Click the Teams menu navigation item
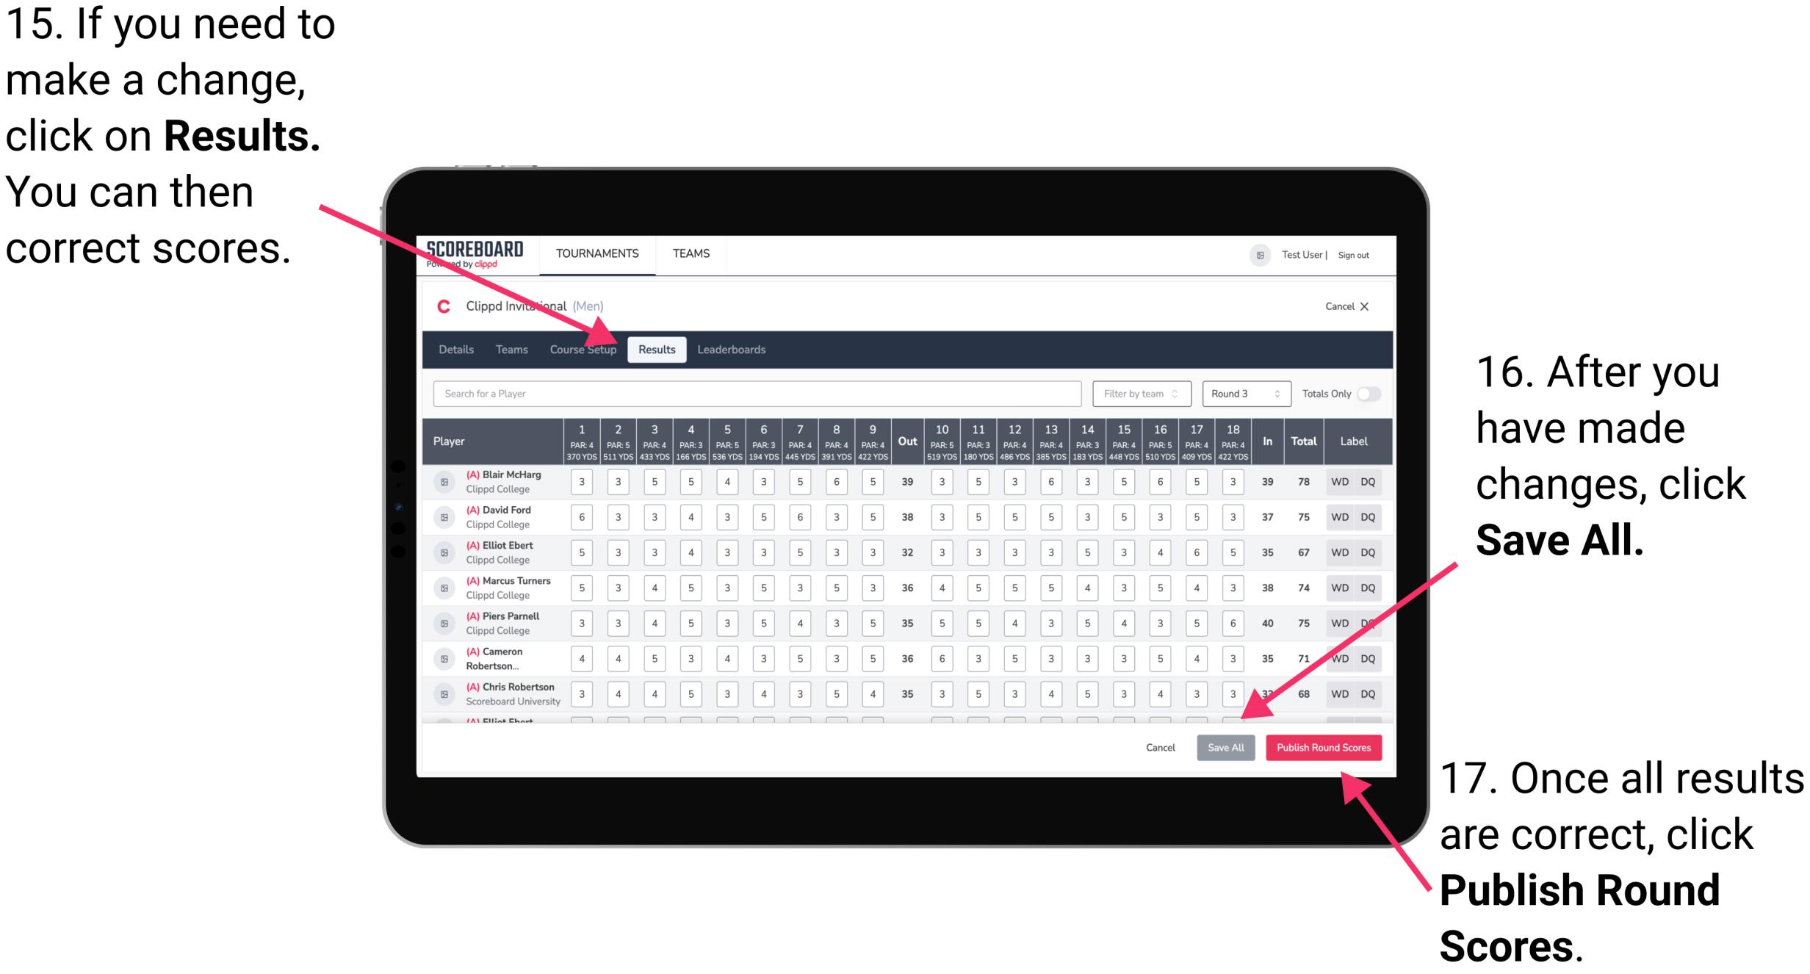Image resolution: width=1810 pixels, height=974 pixels. [505, 349]
